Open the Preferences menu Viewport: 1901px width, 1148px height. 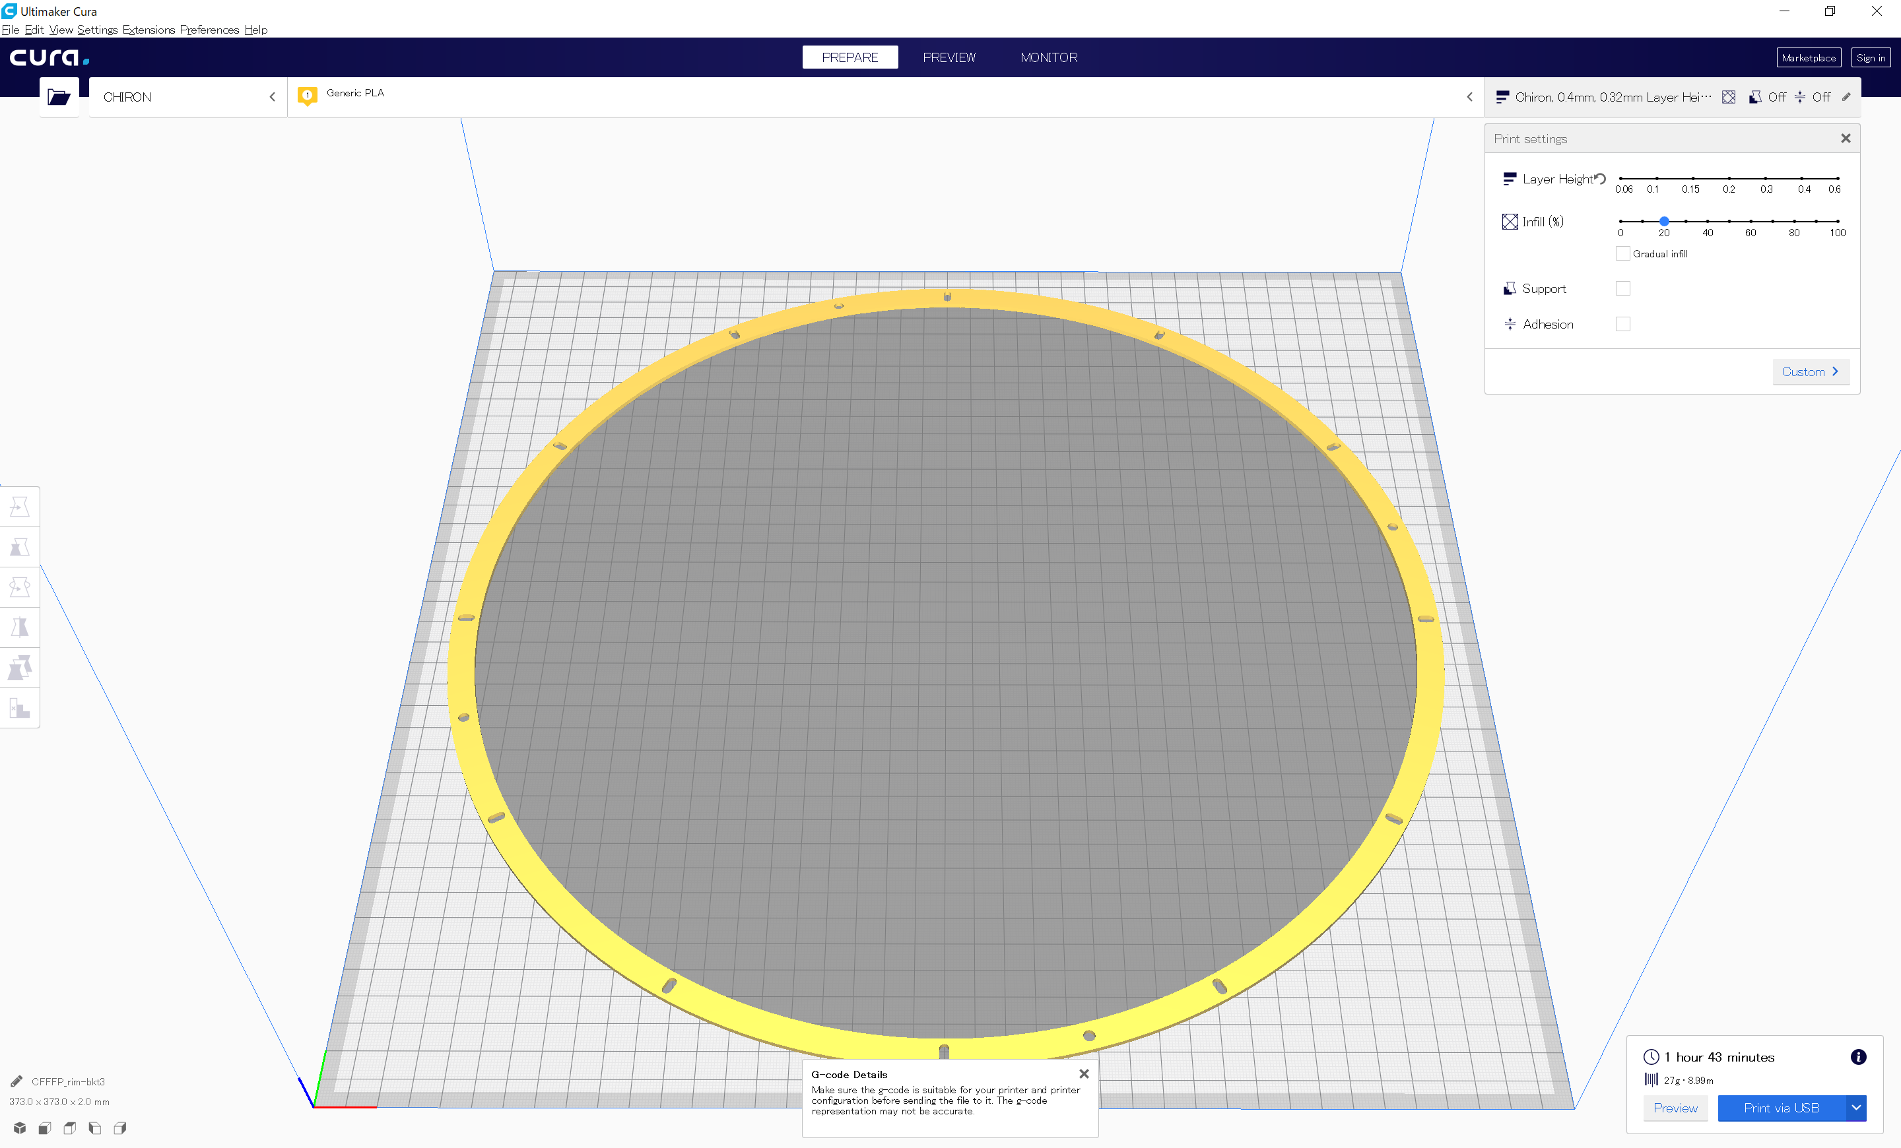209,29
